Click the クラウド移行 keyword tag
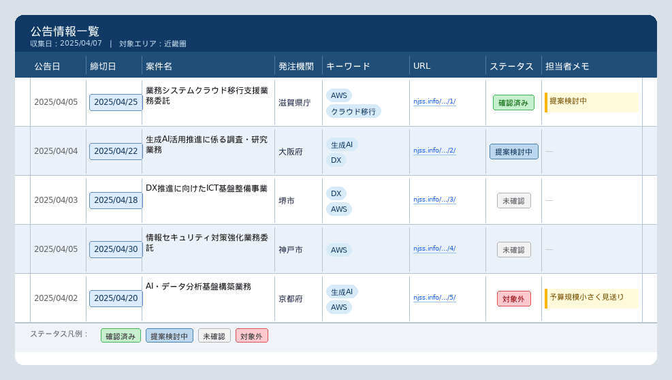This screenshot has height=380, width=672. [353, 111]
